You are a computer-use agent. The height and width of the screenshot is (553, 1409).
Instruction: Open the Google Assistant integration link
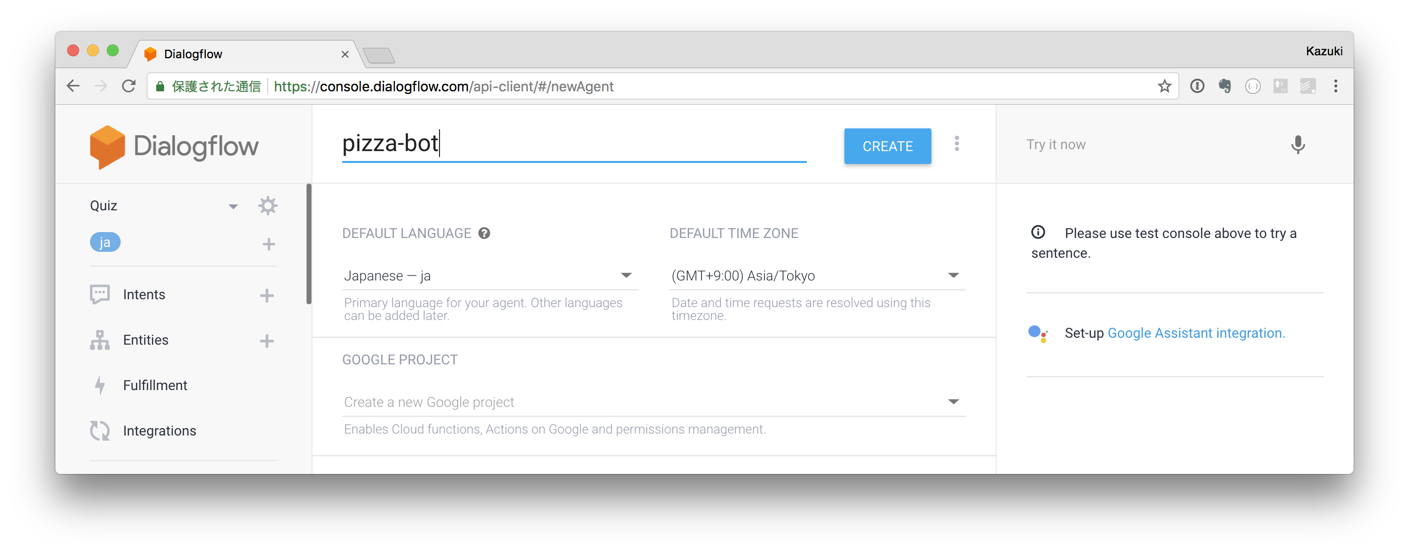(1196, 333)
